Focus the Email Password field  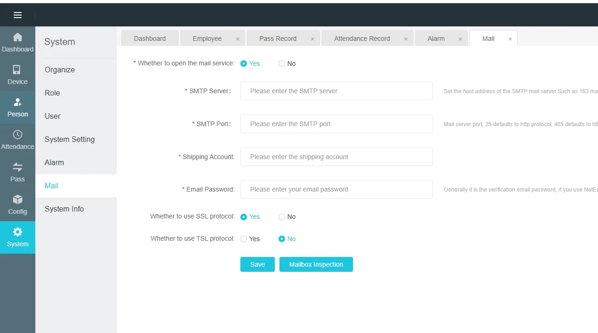(x=336, y=189)
